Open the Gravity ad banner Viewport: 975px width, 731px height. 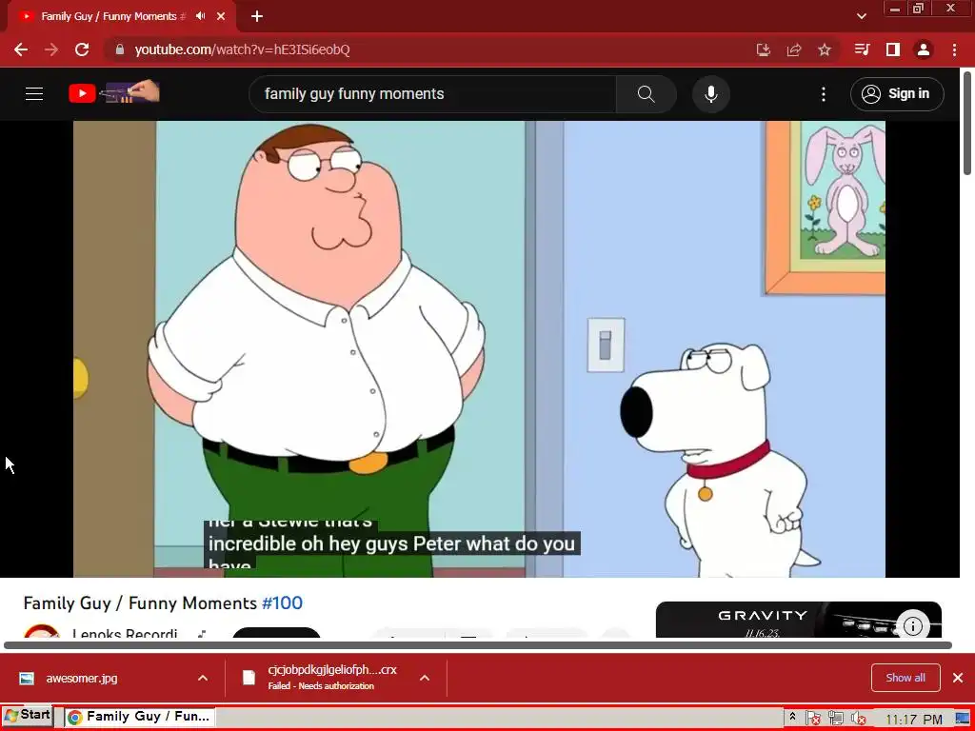[x=799, y=620]
